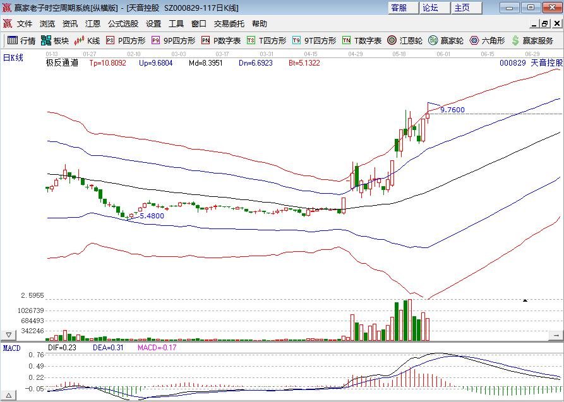
Task: Expand MACD panel with up triangle
Action: click(x=8, y=395)
